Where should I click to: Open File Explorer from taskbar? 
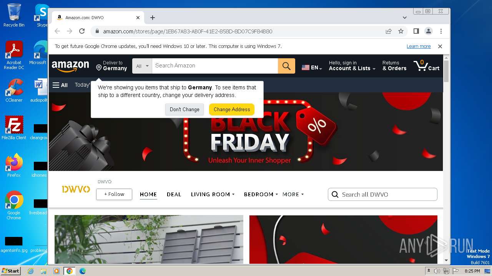pyautogui.click(x=43, y=271)
